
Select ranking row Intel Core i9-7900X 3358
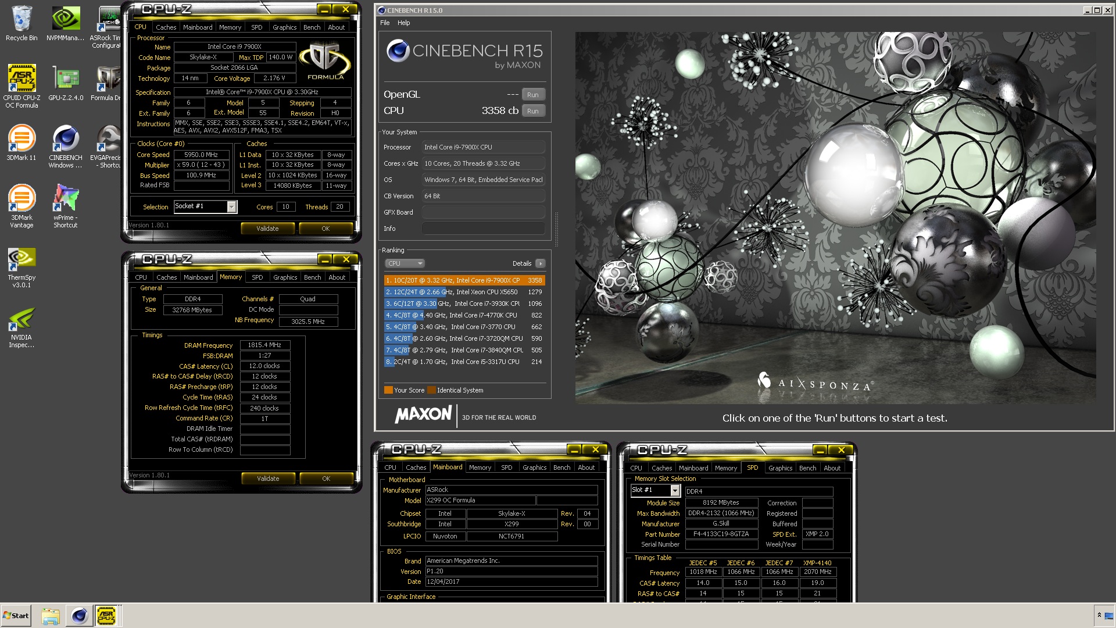[x=464, y=280]
